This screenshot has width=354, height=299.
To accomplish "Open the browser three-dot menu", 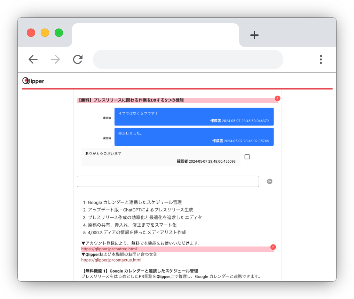I will pyautogui.click(x=321, y=59).
